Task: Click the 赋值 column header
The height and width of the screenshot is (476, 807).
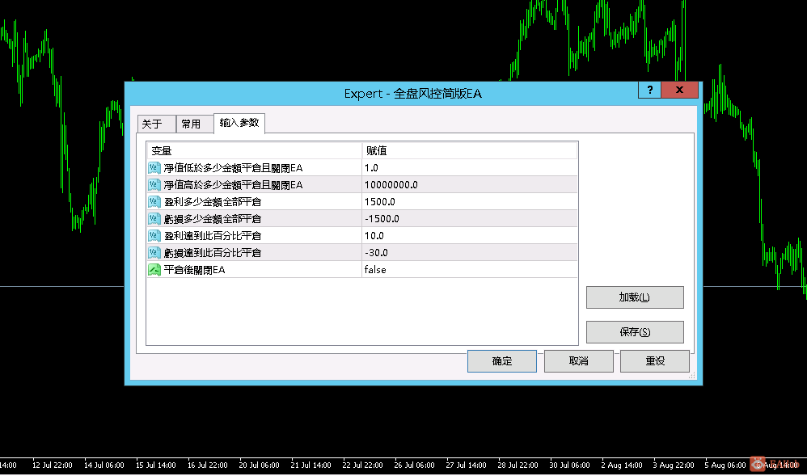Action: click(469, 151)
